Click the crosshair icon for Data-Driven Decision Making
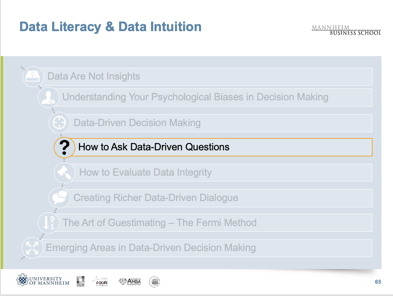The image size is (393, 296). click(x=59, y=123)
